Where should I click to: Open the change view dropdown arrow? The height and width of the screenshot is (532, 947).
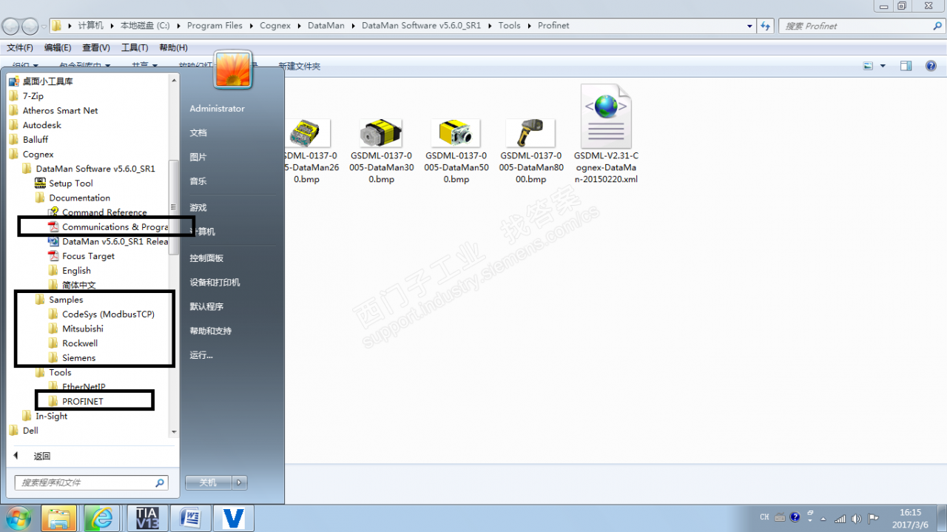pyautogui.click(x=883, y=66)
